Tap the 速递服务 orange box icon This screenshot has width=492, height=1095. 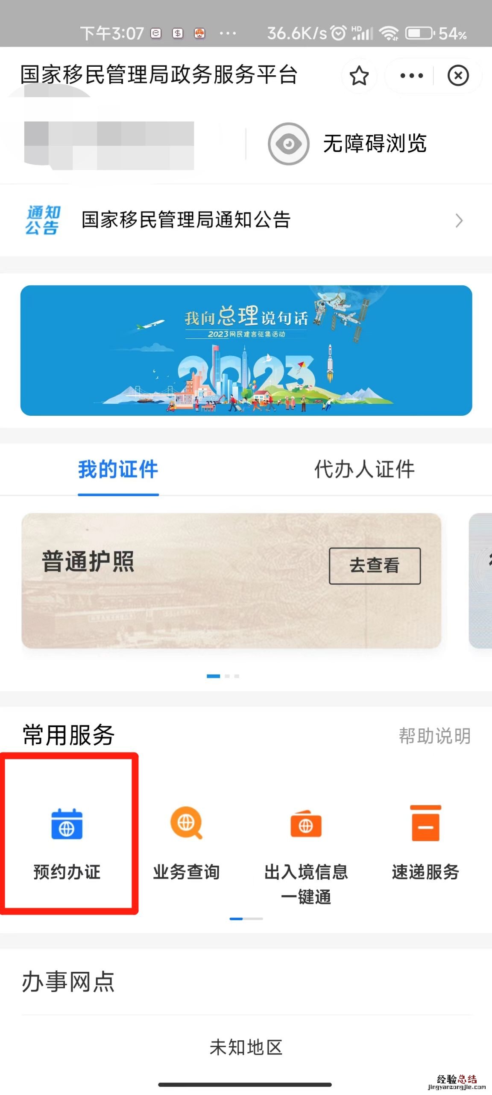(425, 823)
